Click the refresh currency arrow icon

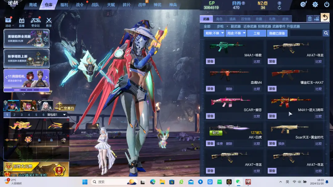279,8
